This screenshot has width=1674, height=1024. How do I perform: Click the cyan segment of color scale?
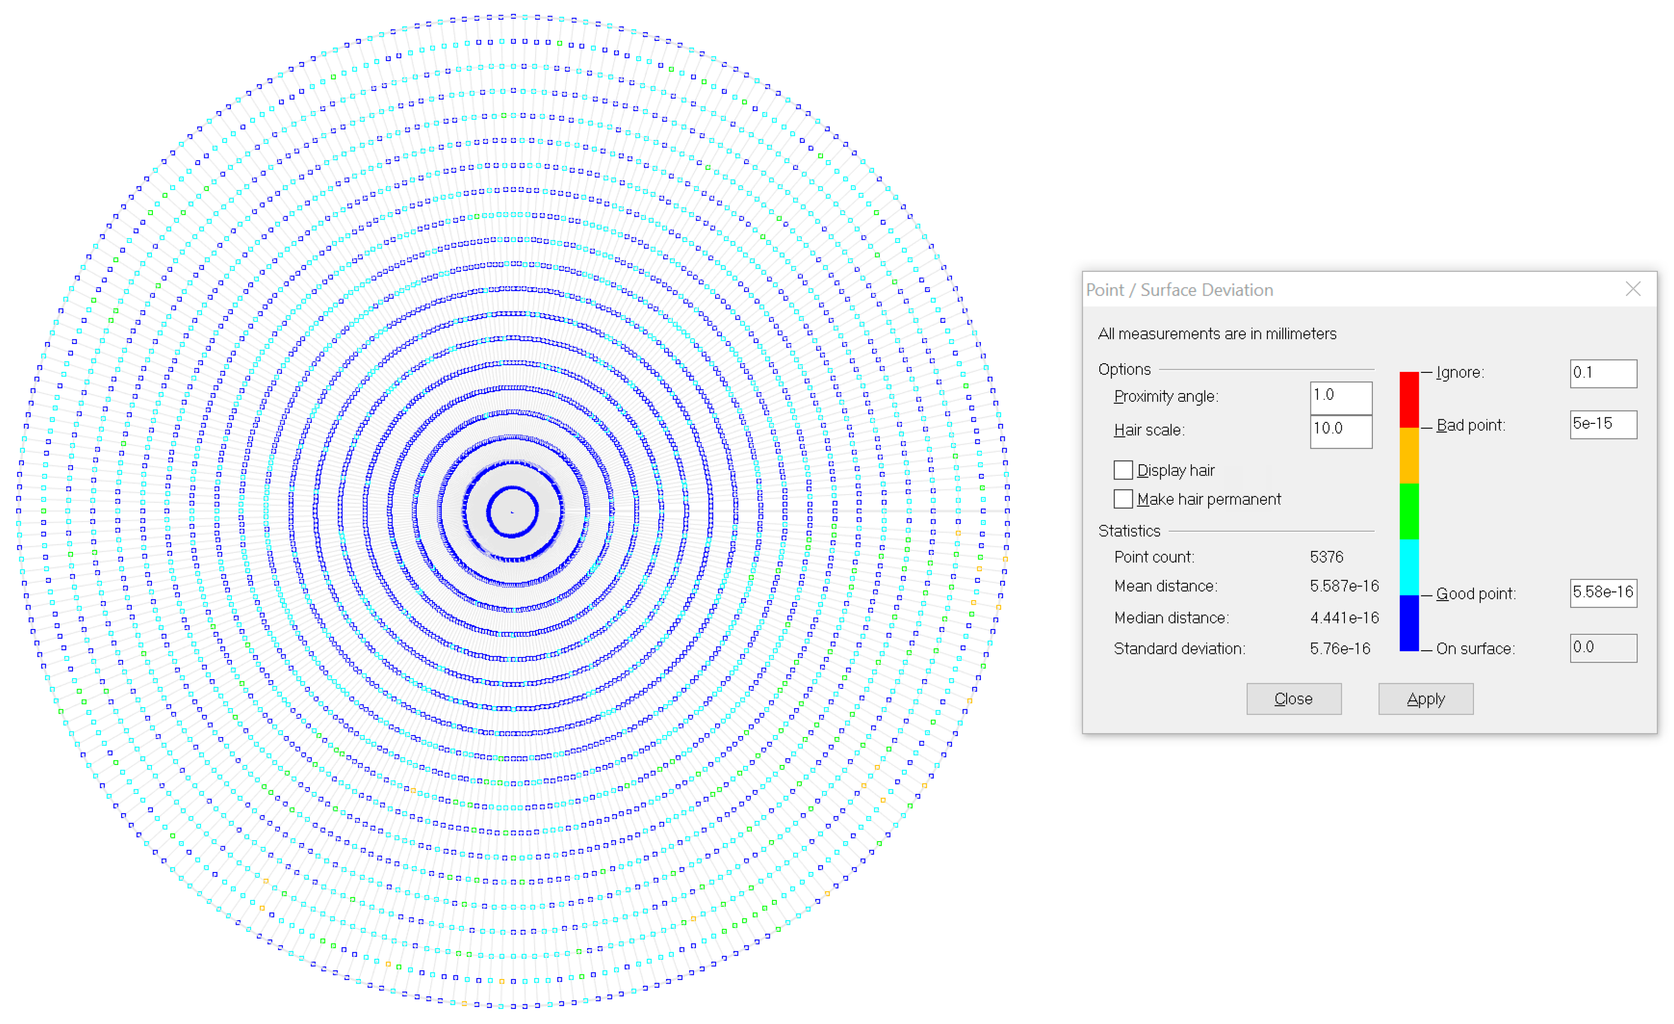tap(1409, 568)
